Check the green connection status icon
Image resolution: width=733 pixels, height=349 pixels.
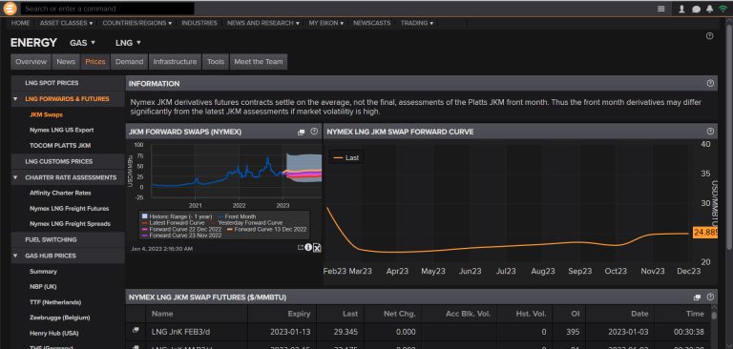tap(723, 9)
